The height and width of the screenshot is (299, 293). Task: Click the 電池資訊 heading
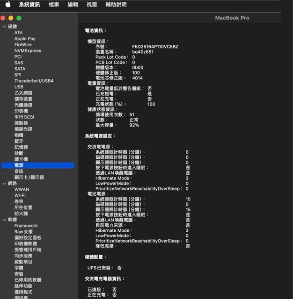95,30
